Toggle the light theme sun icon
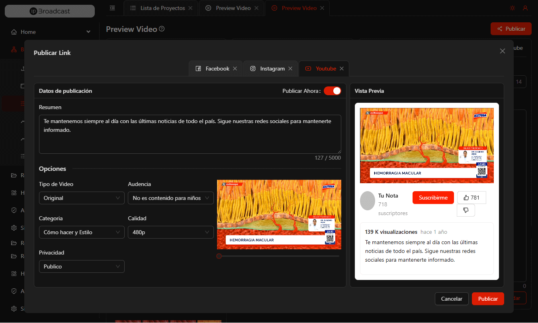The height and width of the screenshot is (323, 538). coord(512,8)
